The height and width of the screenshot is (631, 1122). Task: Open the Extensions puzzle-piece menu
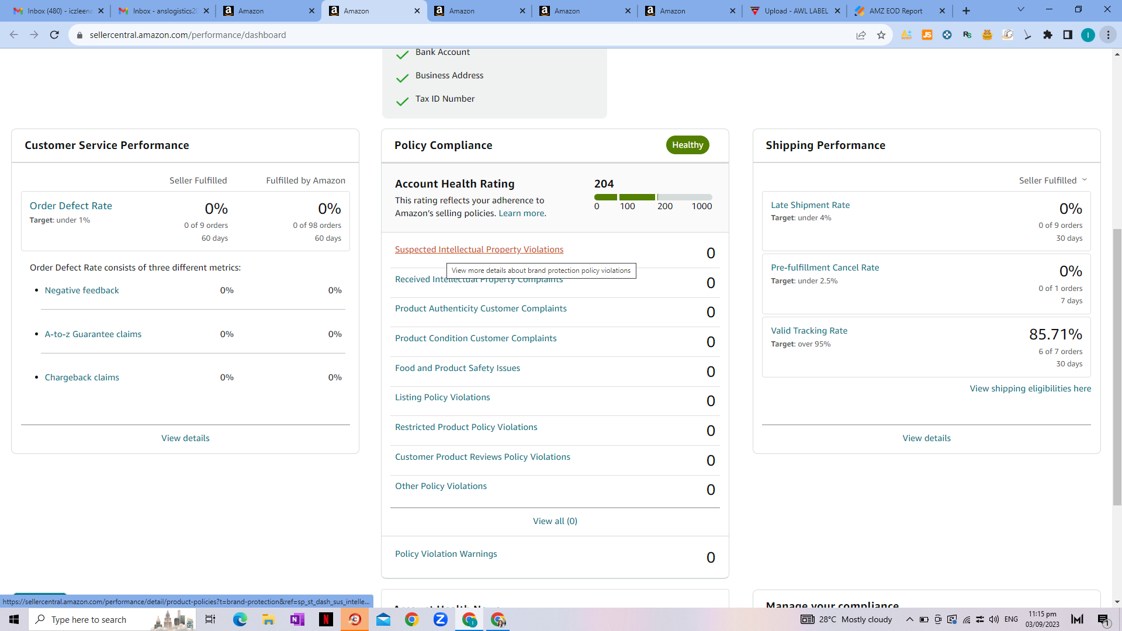[1048, 35]
